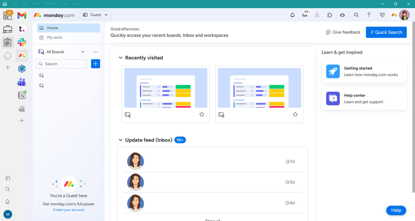Follow the Create your account link
Image resolution: width=415 pixels, height=221 pixels.
point(69,210)
